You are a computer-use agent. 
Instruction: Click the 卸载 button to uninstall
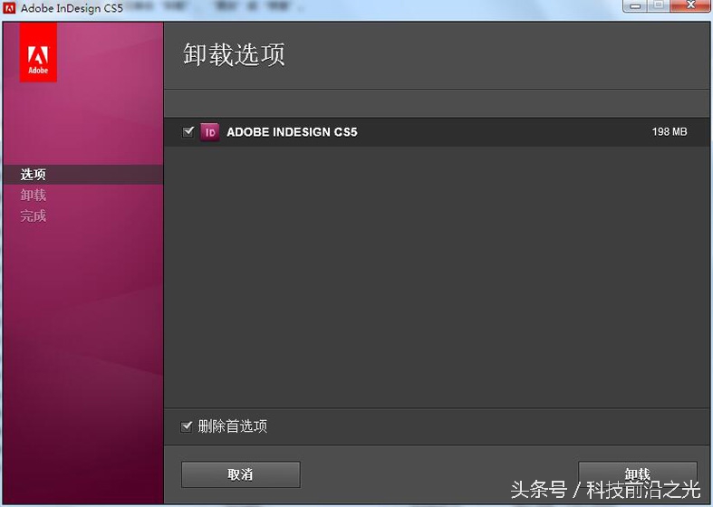tap(638, 474)
